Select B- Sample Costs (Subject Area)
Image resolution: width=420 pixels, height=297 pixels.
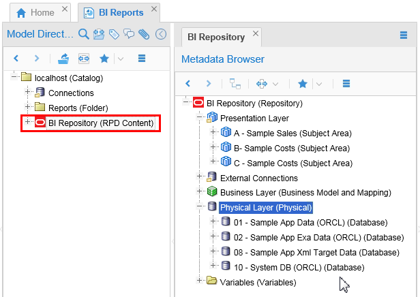tap(292, 148)
